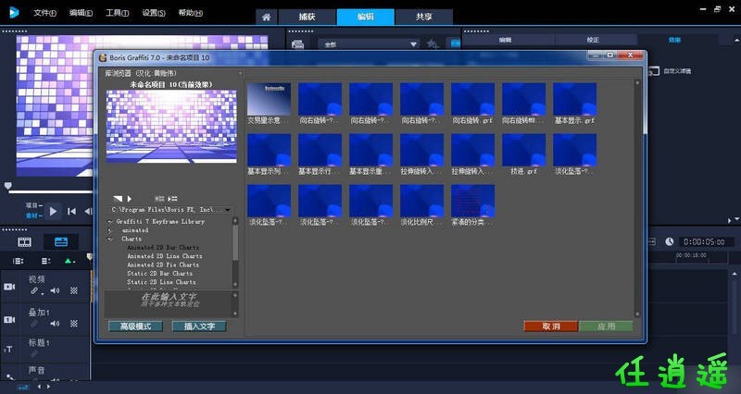Jump to start in VideoStudio player
Screen dimensions: 741x394
[x=71, y=212]
